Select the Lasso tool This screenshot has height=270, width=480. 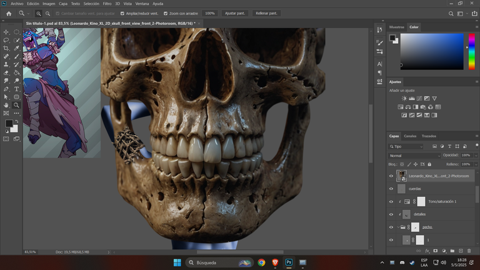coord(6,40)
